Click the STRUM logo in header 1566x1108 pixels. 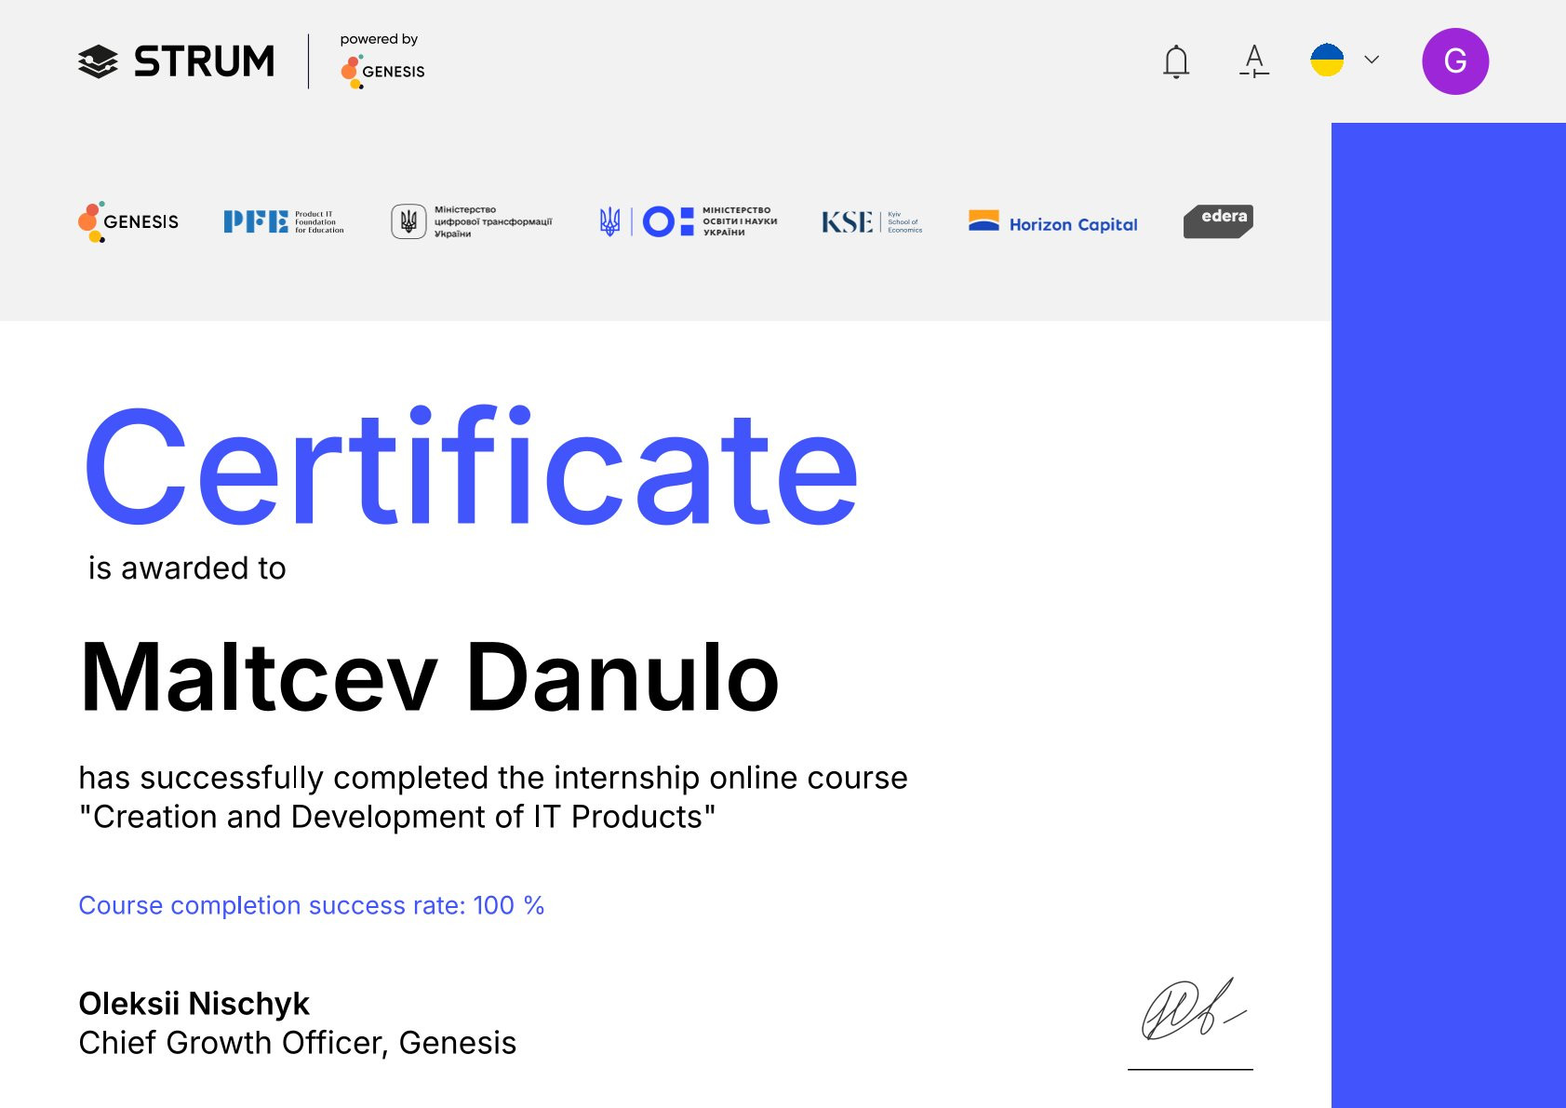click(177, 61)
